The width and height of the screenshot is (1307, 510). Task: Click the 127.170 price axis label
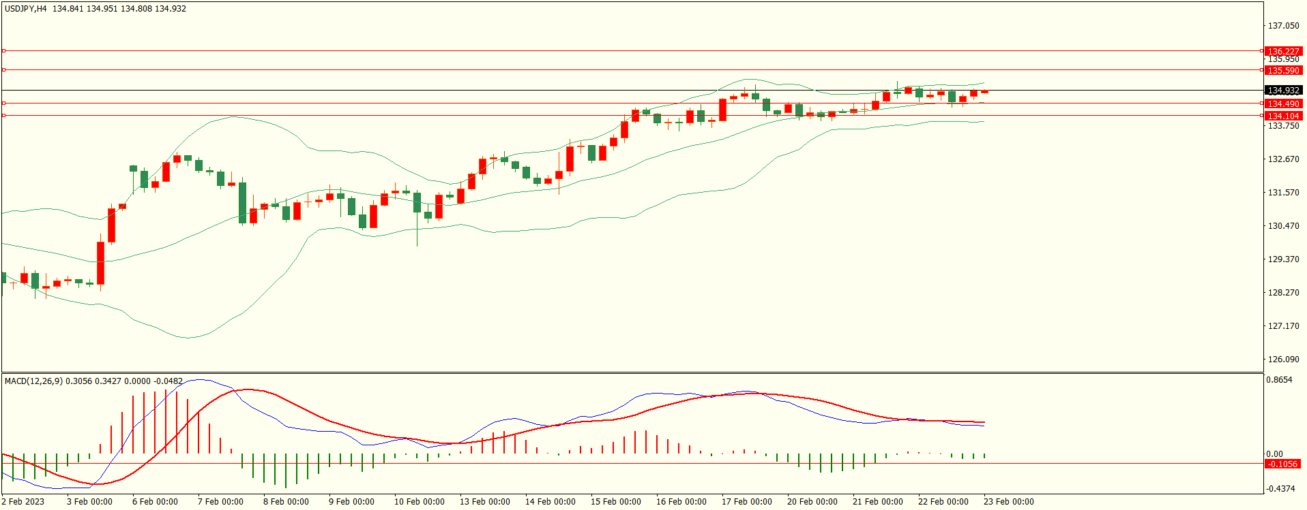tap(1283, 325)
